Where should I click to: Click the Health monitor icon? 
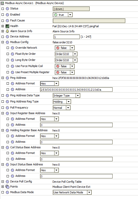pyautogui.click(x=7, y=26)
